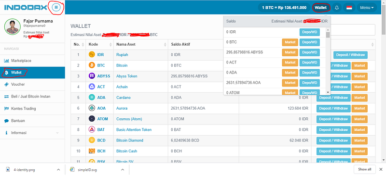Expand the Informasi sidebar section
This screenshot has height=176, width=386.
point(32,133)
